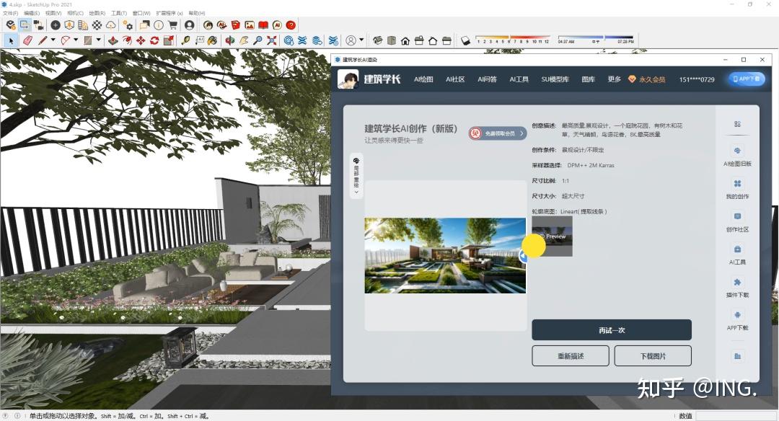Open the 工具(T) menu
This screenshot has width=779, height=421.
pyautogui.click(x=119, y=13)
